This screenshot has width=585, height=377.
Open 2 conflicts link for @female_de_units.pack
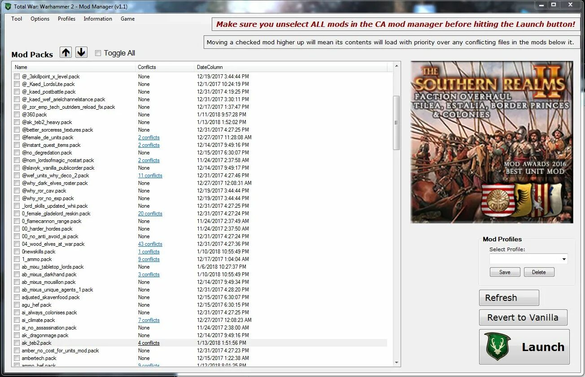tap(149, 137)
